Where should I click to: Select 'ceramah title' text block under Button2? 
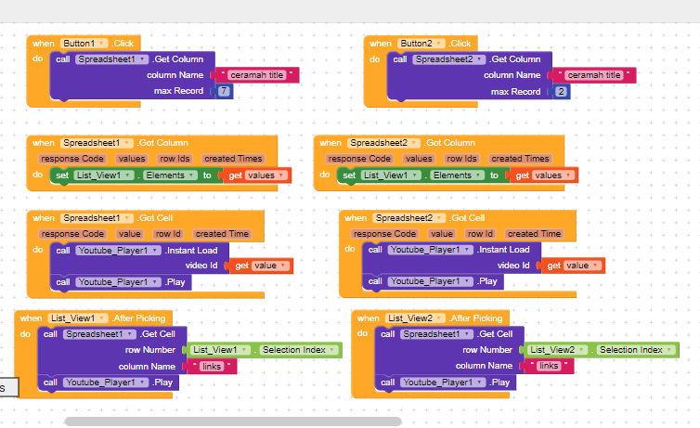coord(593,75)
